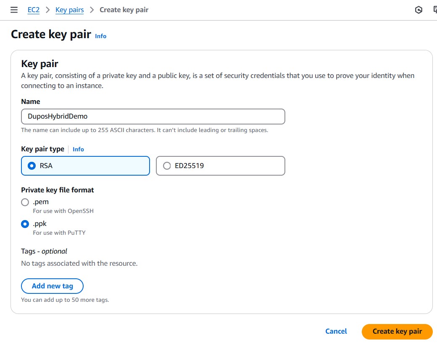Image resolution: width=437 pixels, height=350 pixels.
Task: Navigate to the EC2 breadcrumb link
Action: coord(34,10)
